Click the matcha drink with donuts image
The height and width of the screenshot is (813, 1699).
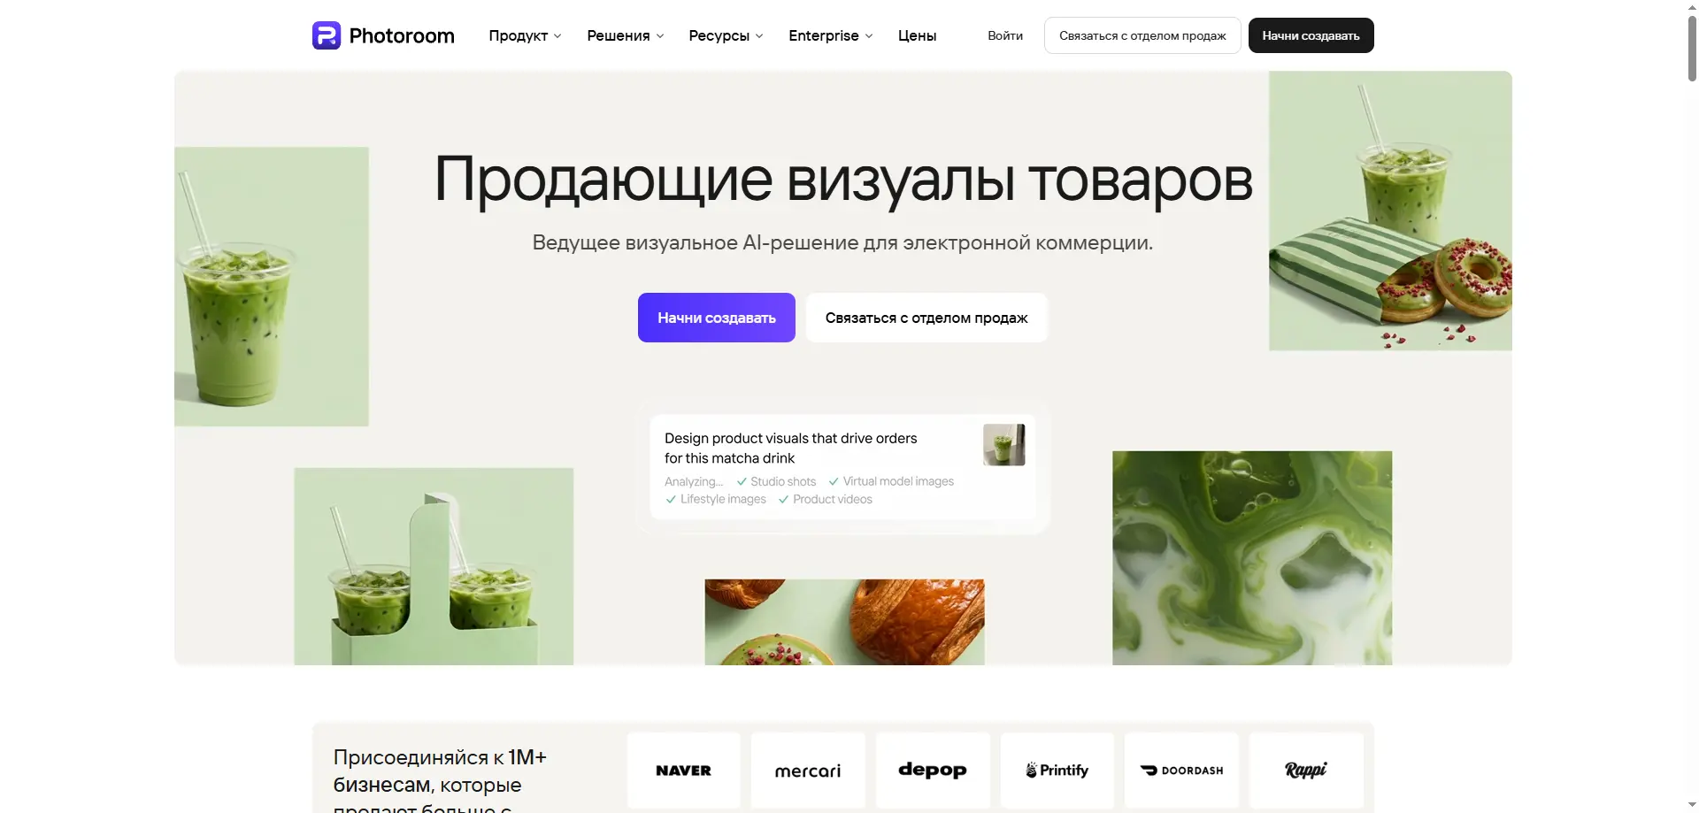pyautogui.click(x=1390, y=211)
